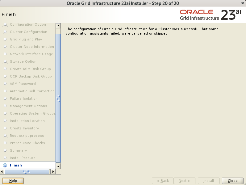Select Management Options step

pos(28,106)
